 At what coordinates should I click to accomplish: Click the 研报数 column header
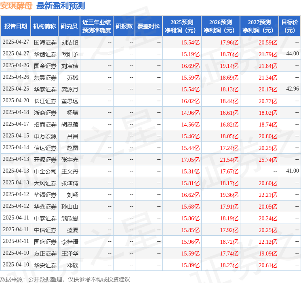pyautogui.click(x=124, y=26)
